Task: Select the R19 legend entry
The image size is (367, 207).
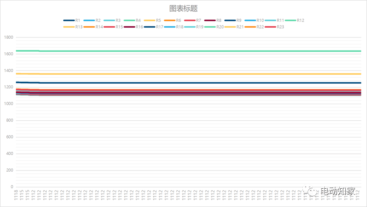Action: pyautogui.click(x=194, y=27)
